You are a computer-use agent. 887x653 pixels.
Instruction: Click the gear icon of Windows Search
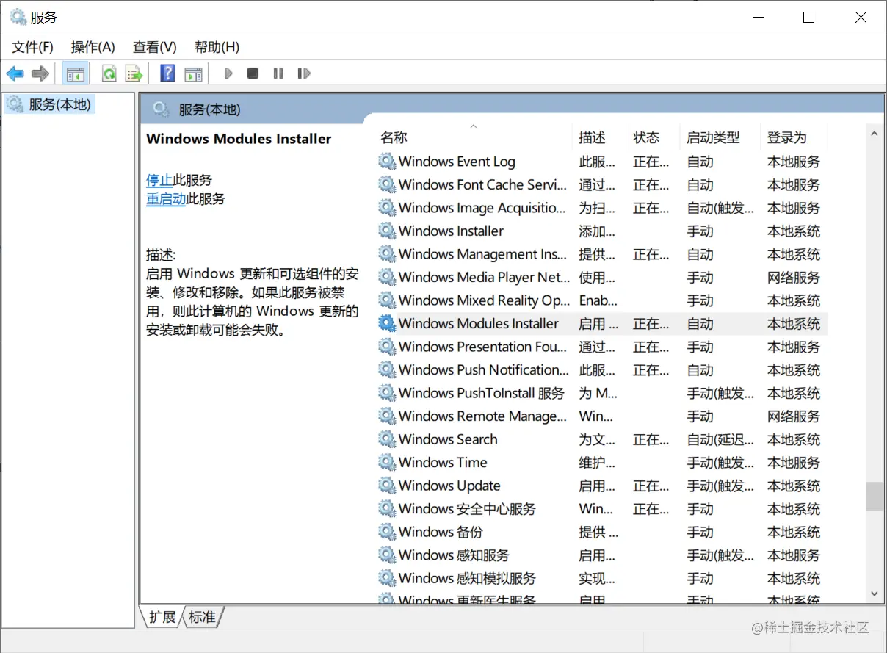[x=387, y=439]
